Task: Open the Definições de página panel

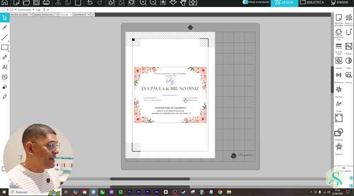Action: coord(339,20)
